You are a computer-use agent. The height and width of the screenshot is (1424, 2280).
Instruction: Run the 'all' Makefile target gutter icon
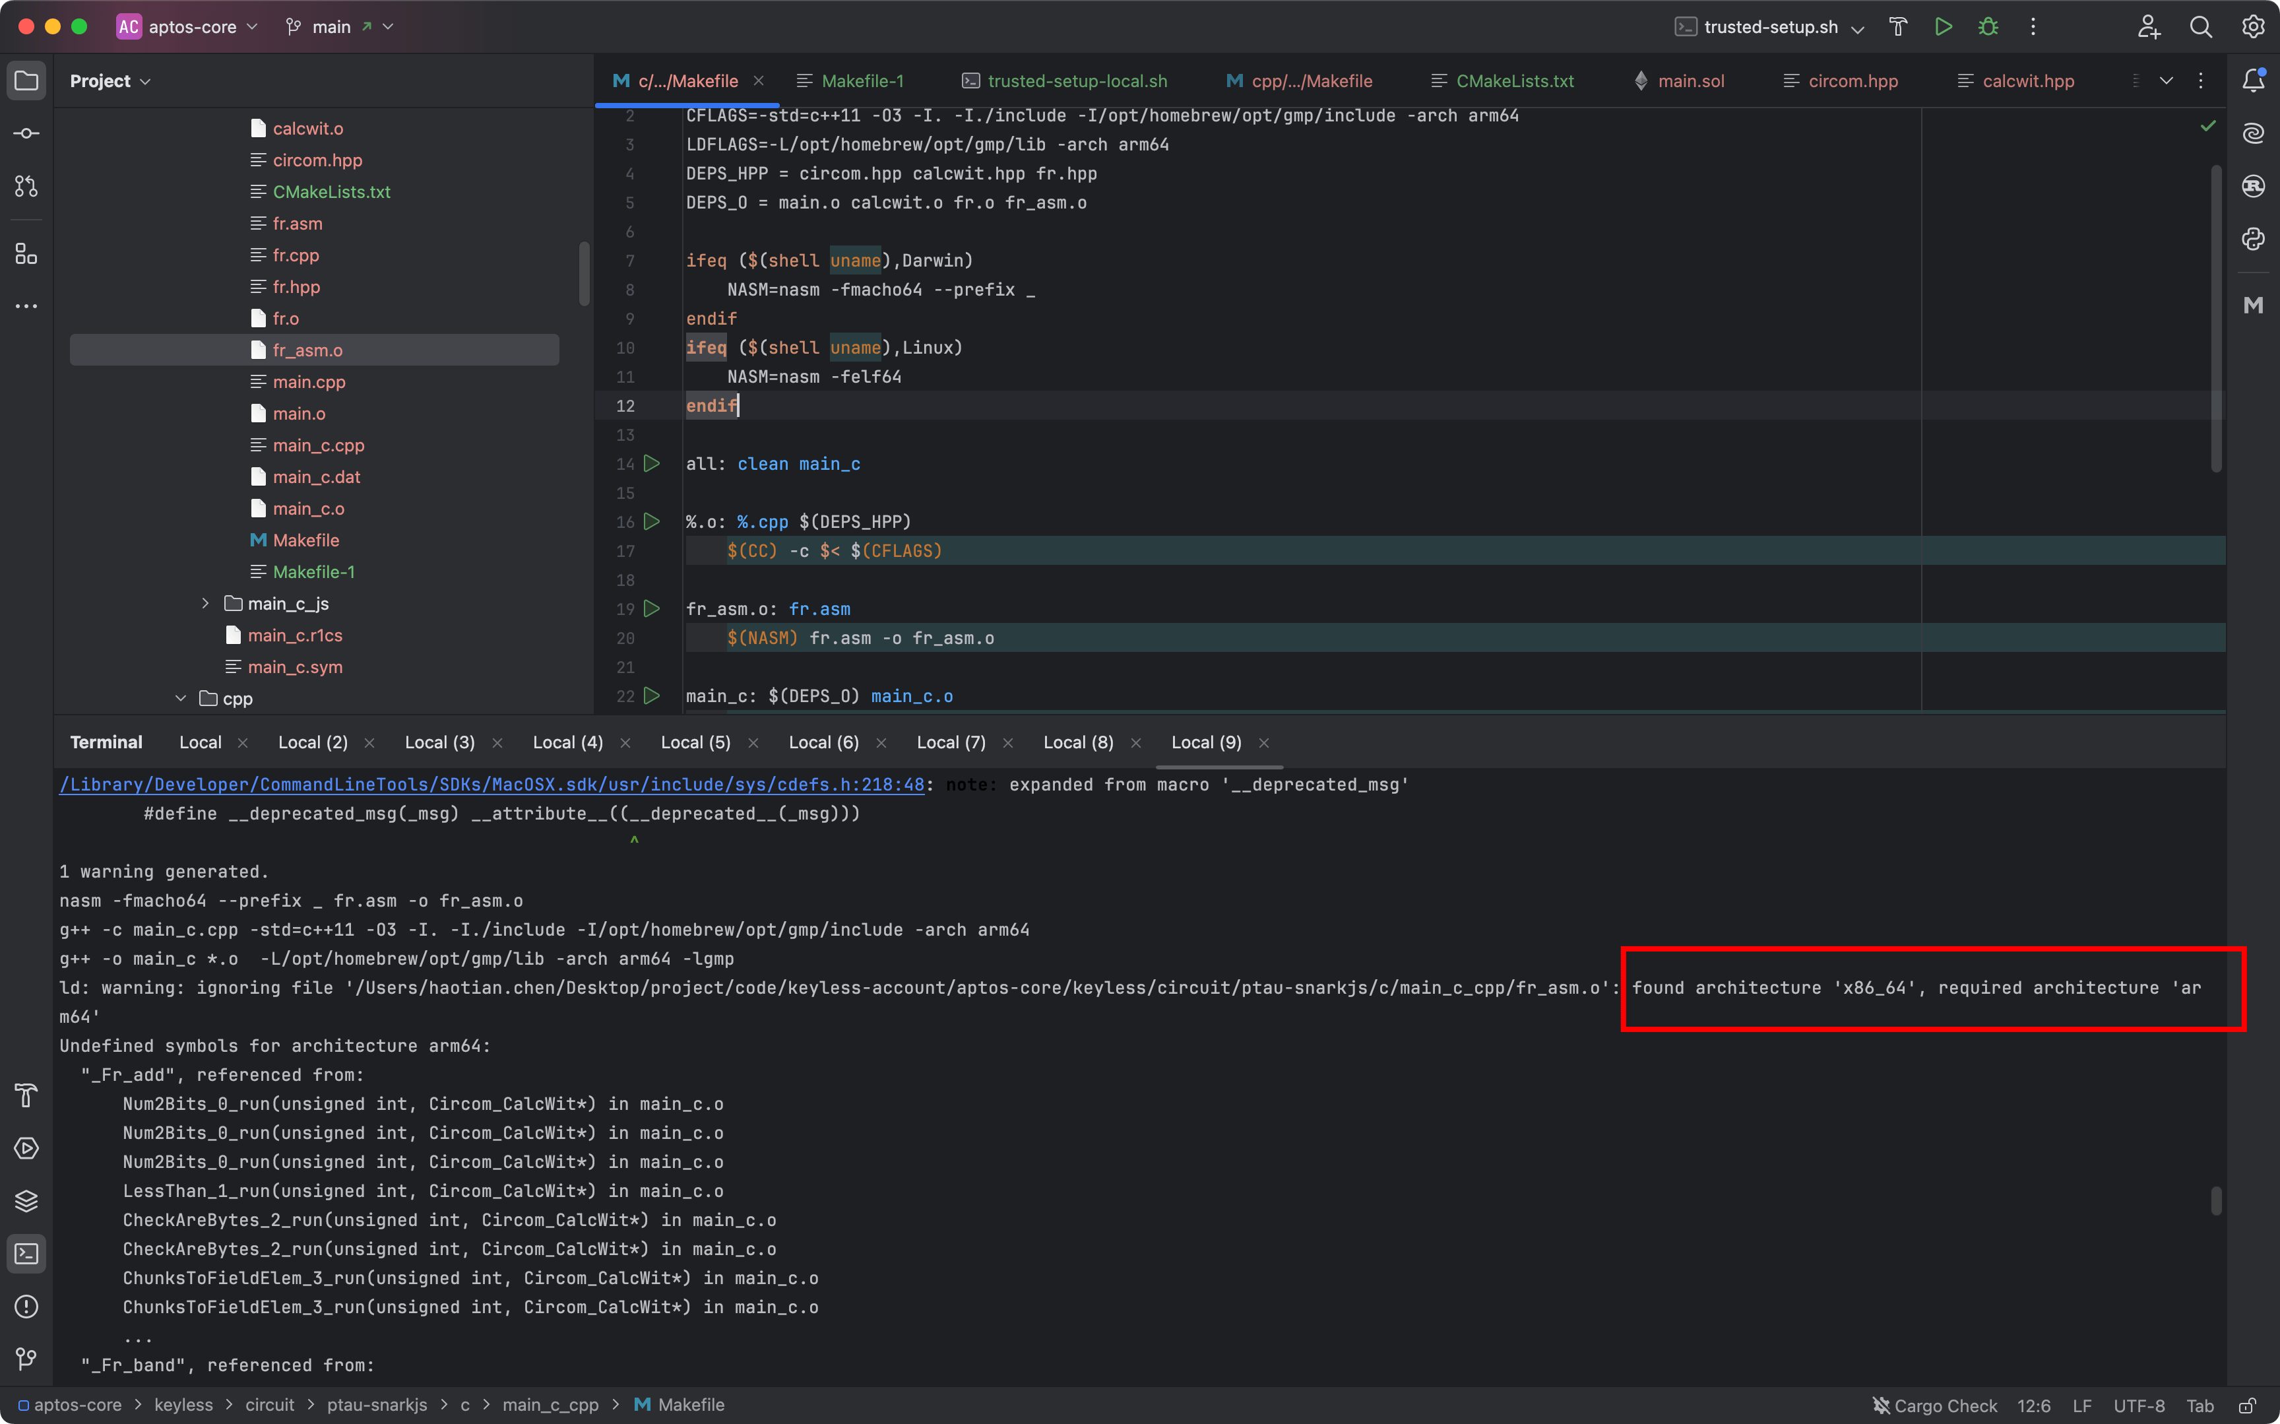click(651, 463)
